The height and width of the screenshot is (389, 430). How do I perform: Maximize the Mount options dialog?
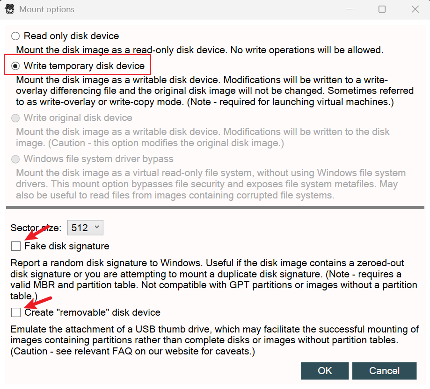(382, 9)
